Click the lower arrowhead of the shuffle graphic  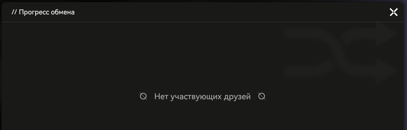pyautogui.click(x=387, y=71)
